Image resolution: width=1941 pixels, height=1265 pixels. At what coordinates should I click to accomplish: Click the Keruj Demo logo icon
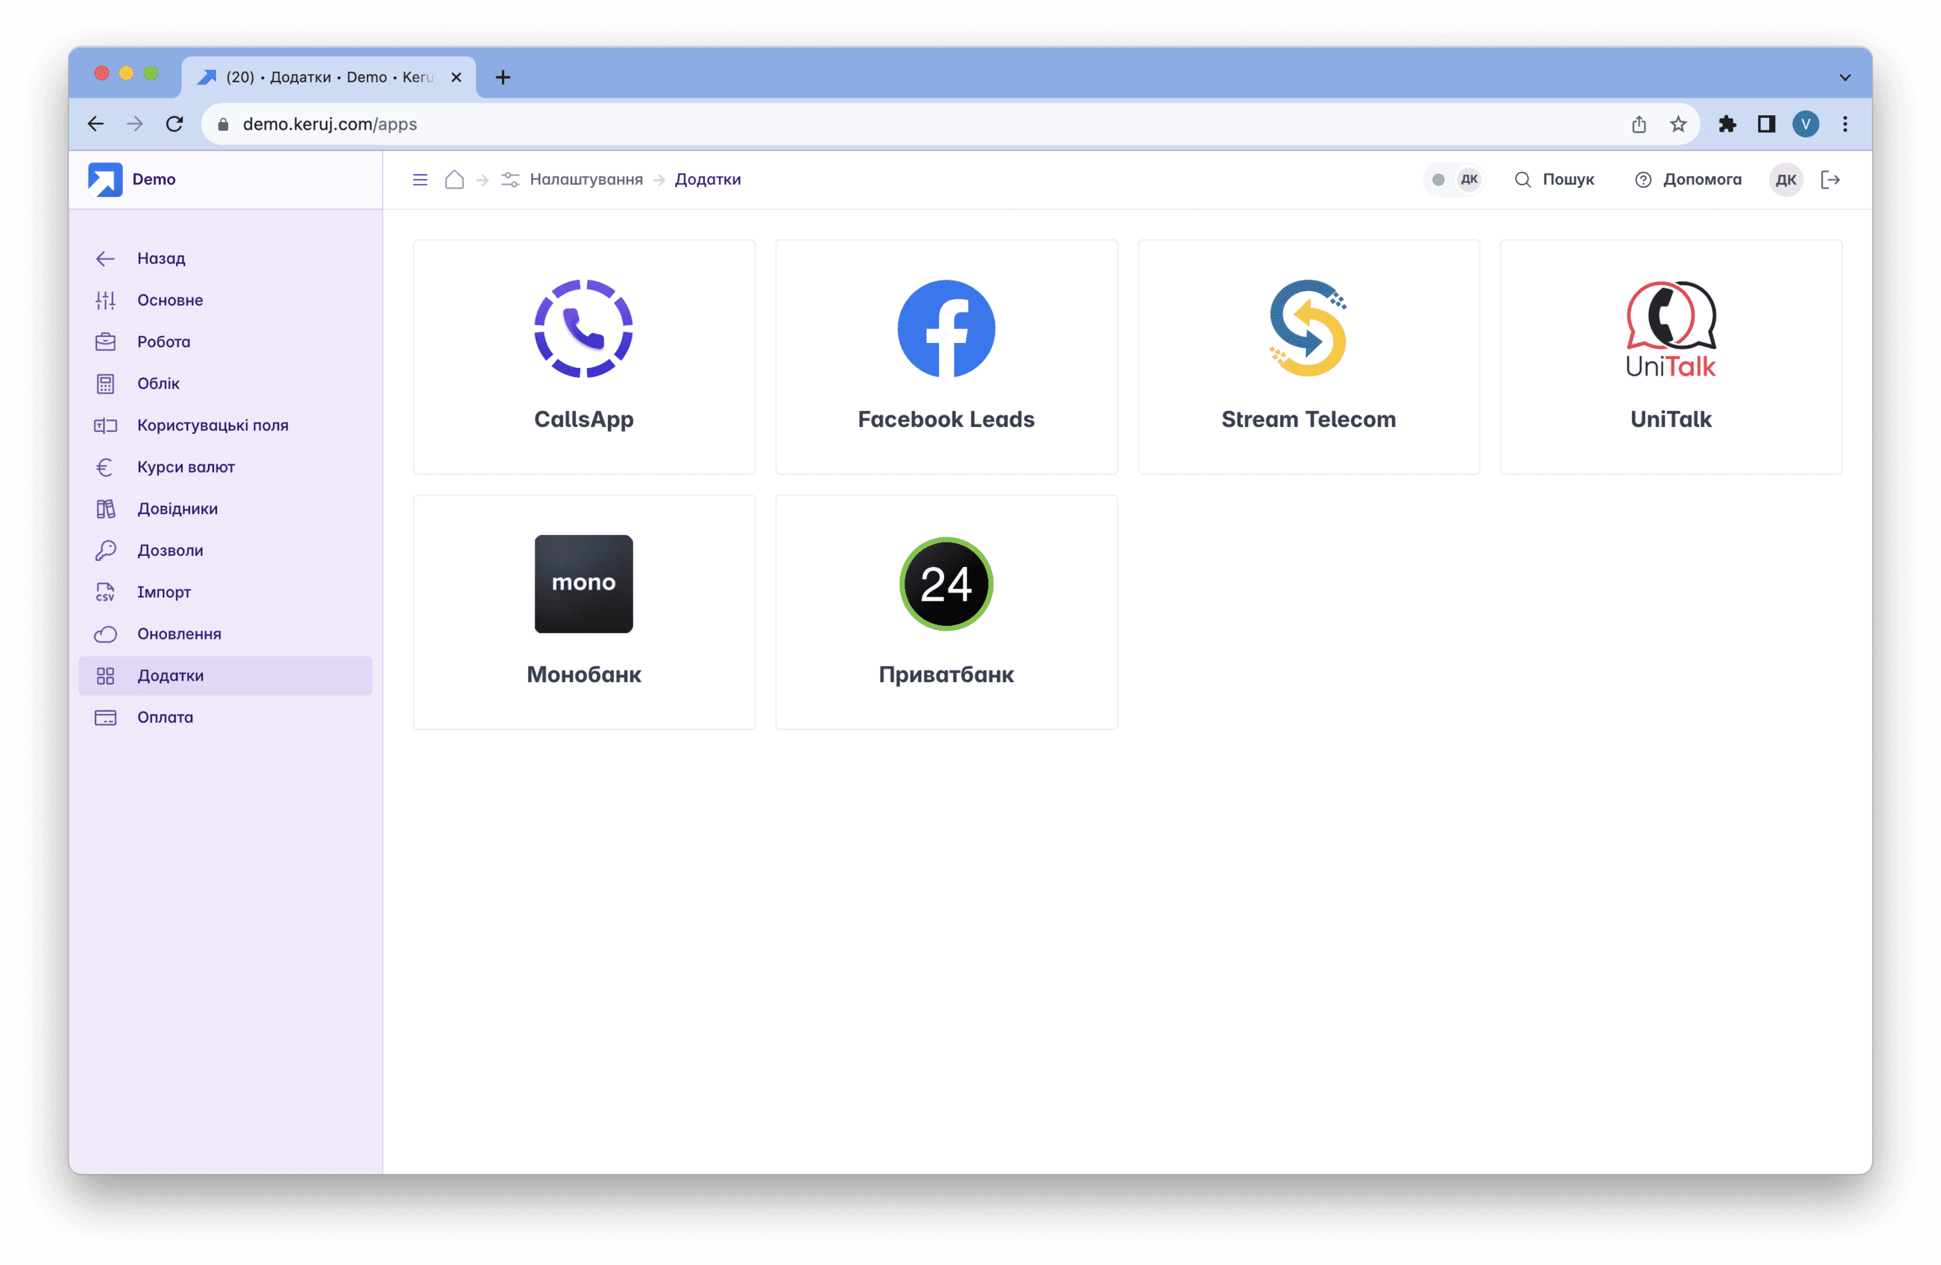[105, 180]
